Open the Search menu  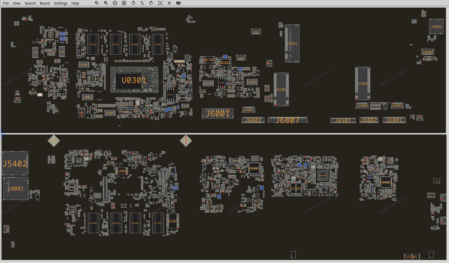[x=30, y=3]
